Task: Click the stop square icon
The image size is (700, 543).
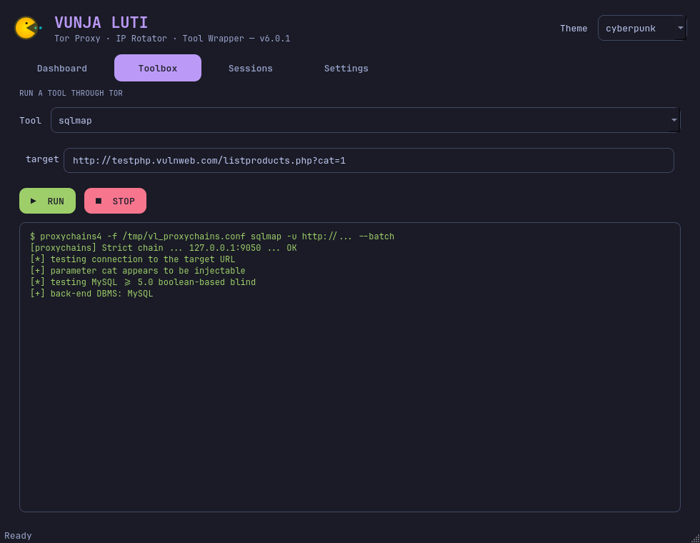Action: pyautogui.click(x=99, y=201)
